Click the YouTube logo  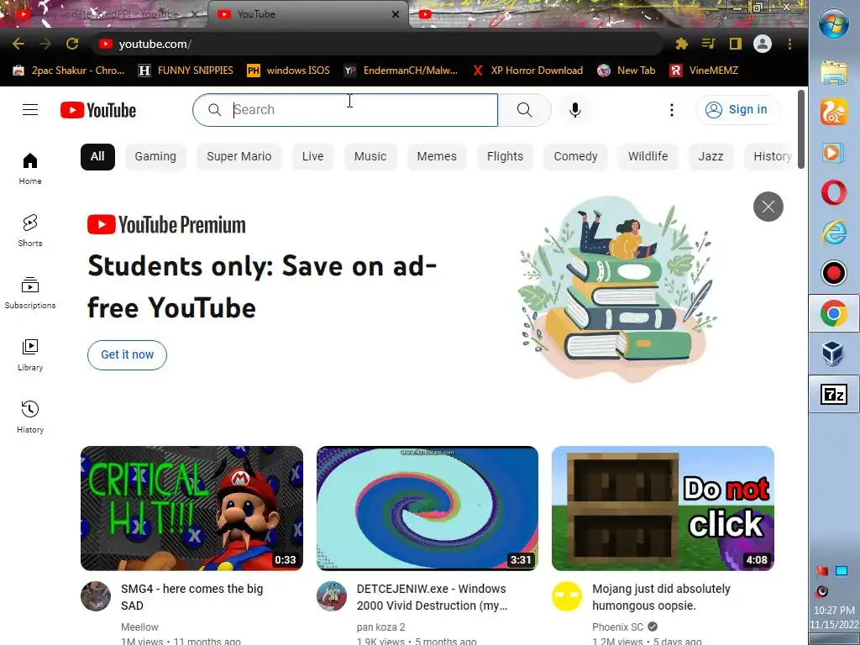pyautogui.click(x=98, y=110)
